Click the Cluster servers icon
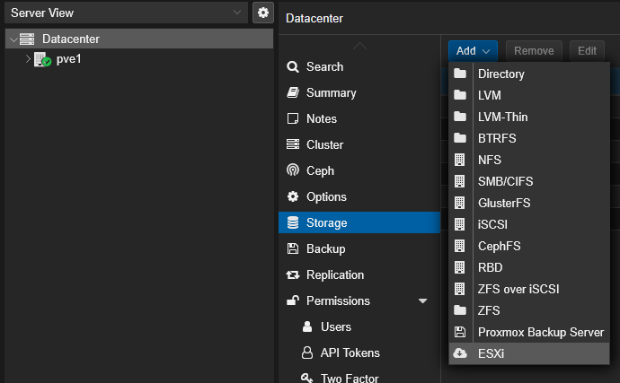 pos(292,144)
